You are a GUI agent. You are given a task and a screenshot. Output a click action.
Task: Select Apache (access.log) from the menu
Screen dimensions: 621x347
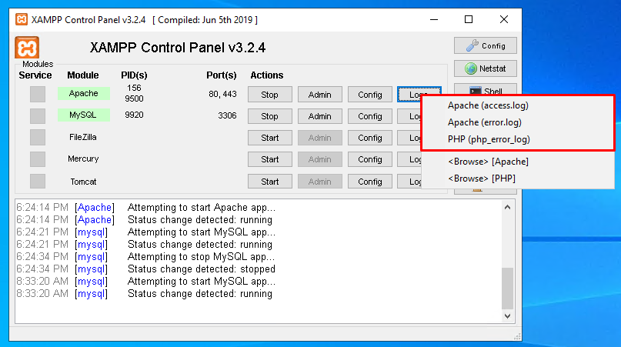coord(518,105)
